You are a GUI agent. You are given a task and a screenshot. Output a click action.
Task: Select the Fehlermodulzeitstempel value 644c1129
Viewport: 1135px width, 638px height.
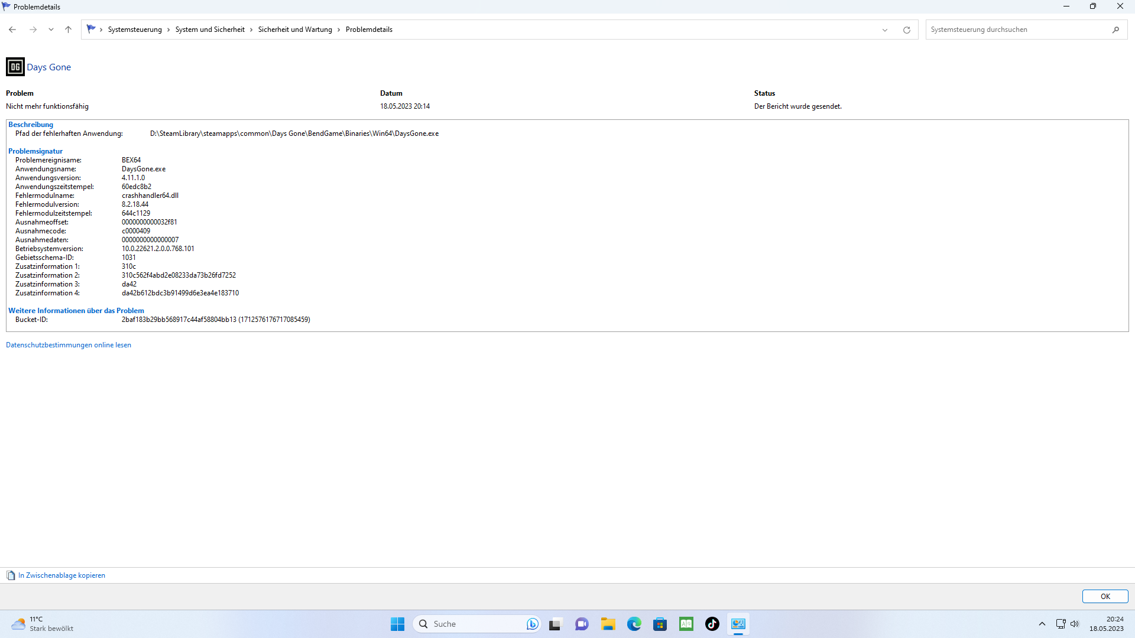pos(136,213)
